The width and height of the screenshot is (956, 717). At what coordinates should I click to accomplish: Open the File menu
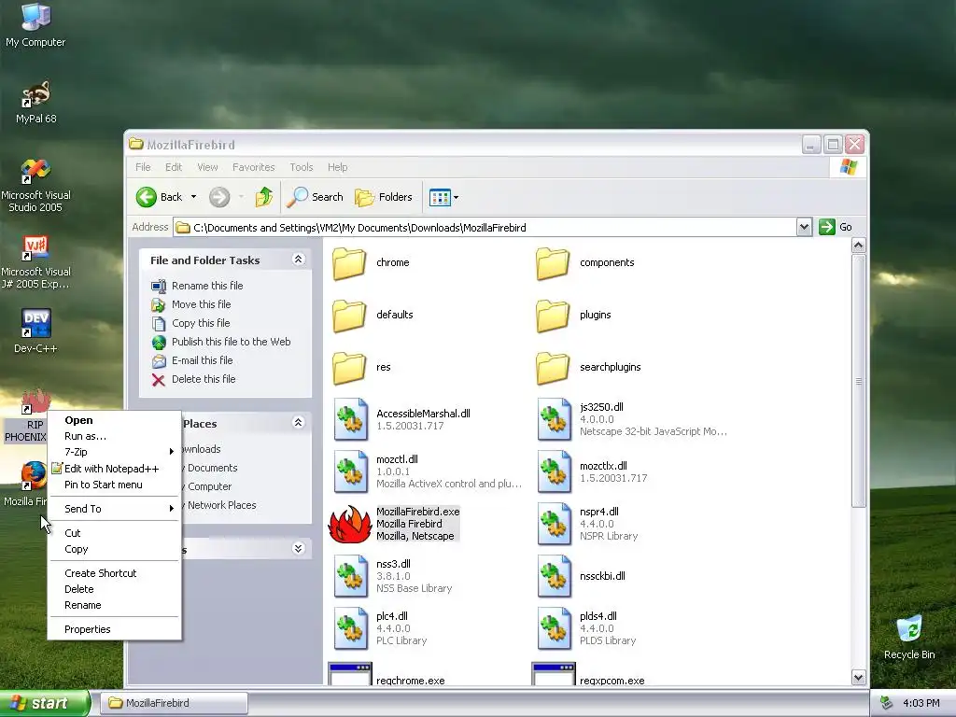coord(143,167)
